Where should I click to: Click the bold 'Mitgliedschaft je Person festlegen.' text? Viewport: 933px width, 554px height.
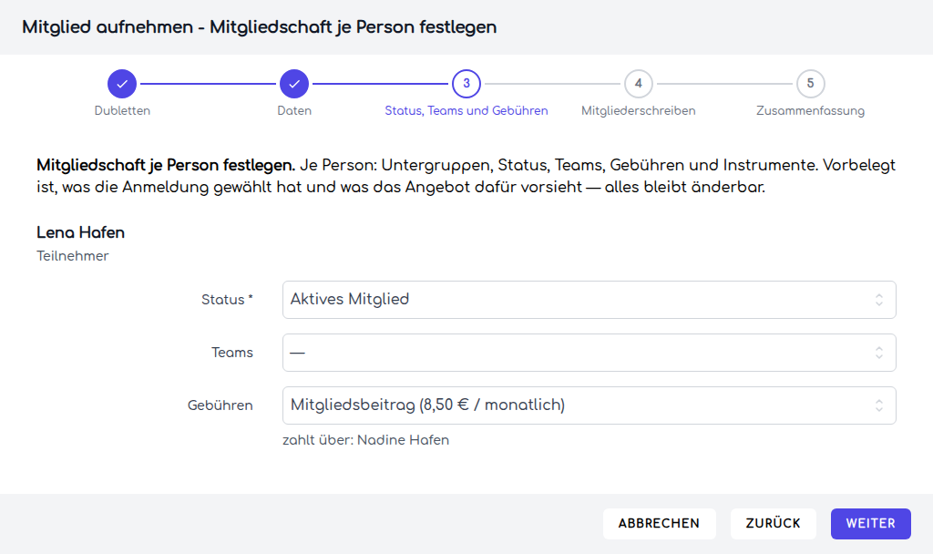[166, 166]
